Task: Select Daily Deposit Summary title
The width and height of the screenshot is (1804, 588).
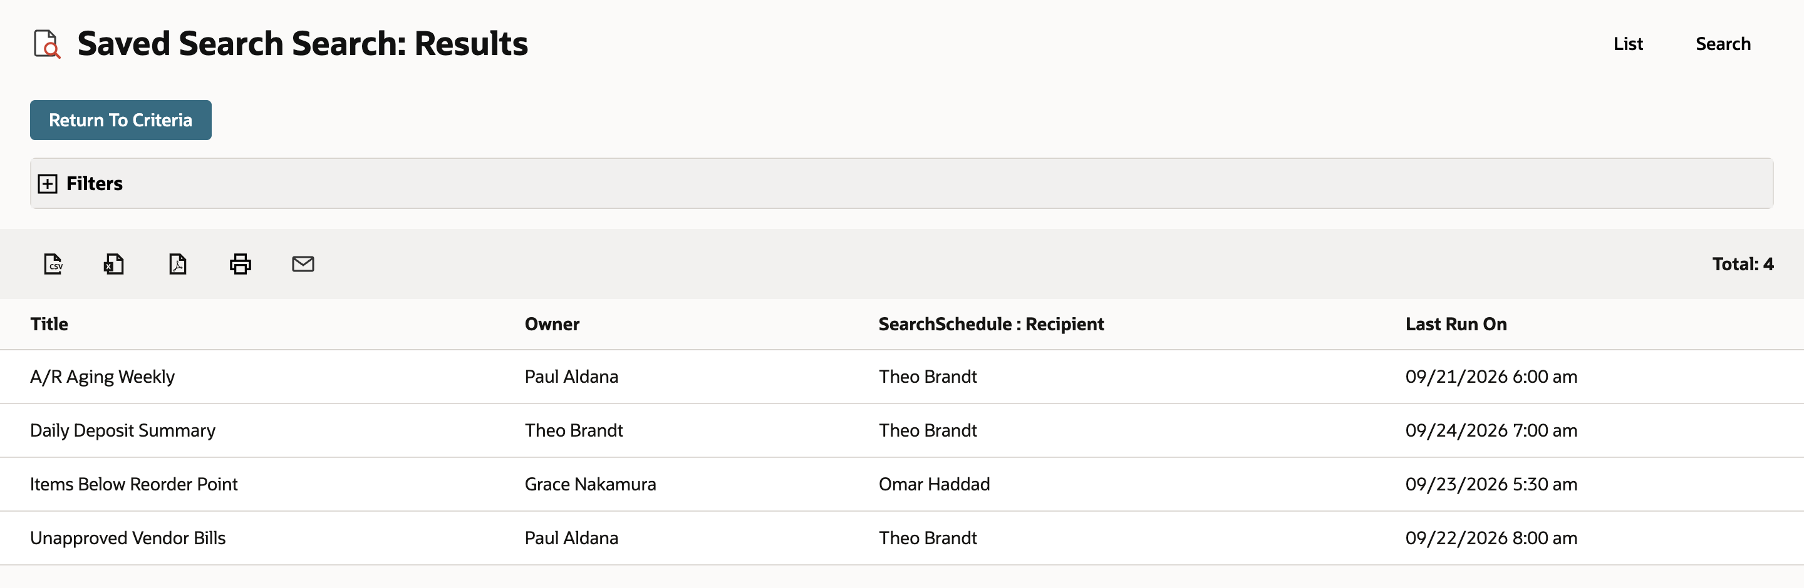Action: [123, 431]
